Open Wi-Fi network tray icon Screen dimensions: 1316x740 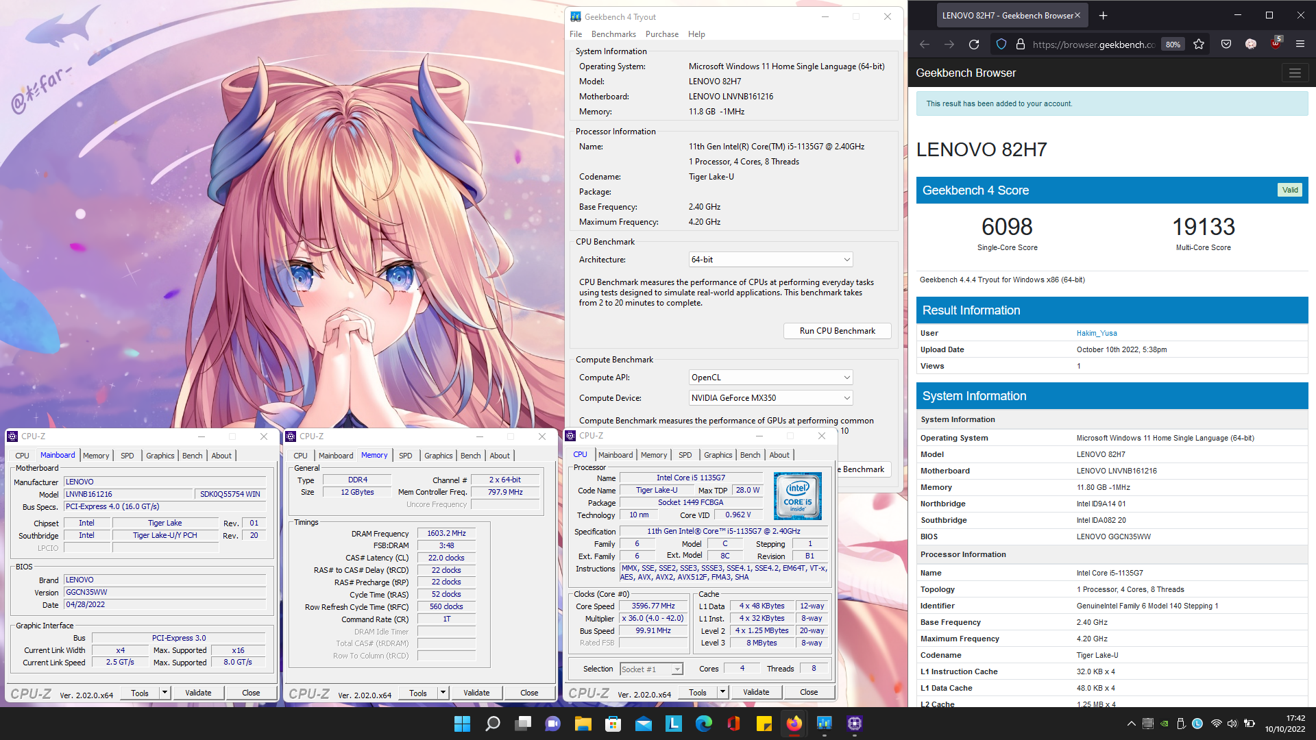[1216, 724]
